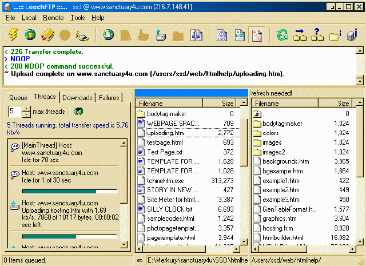Image resolution: width=366 pixels, height=266 pixels.
Task: Decrease max threads with down stepper
Action: click(26, 114)
